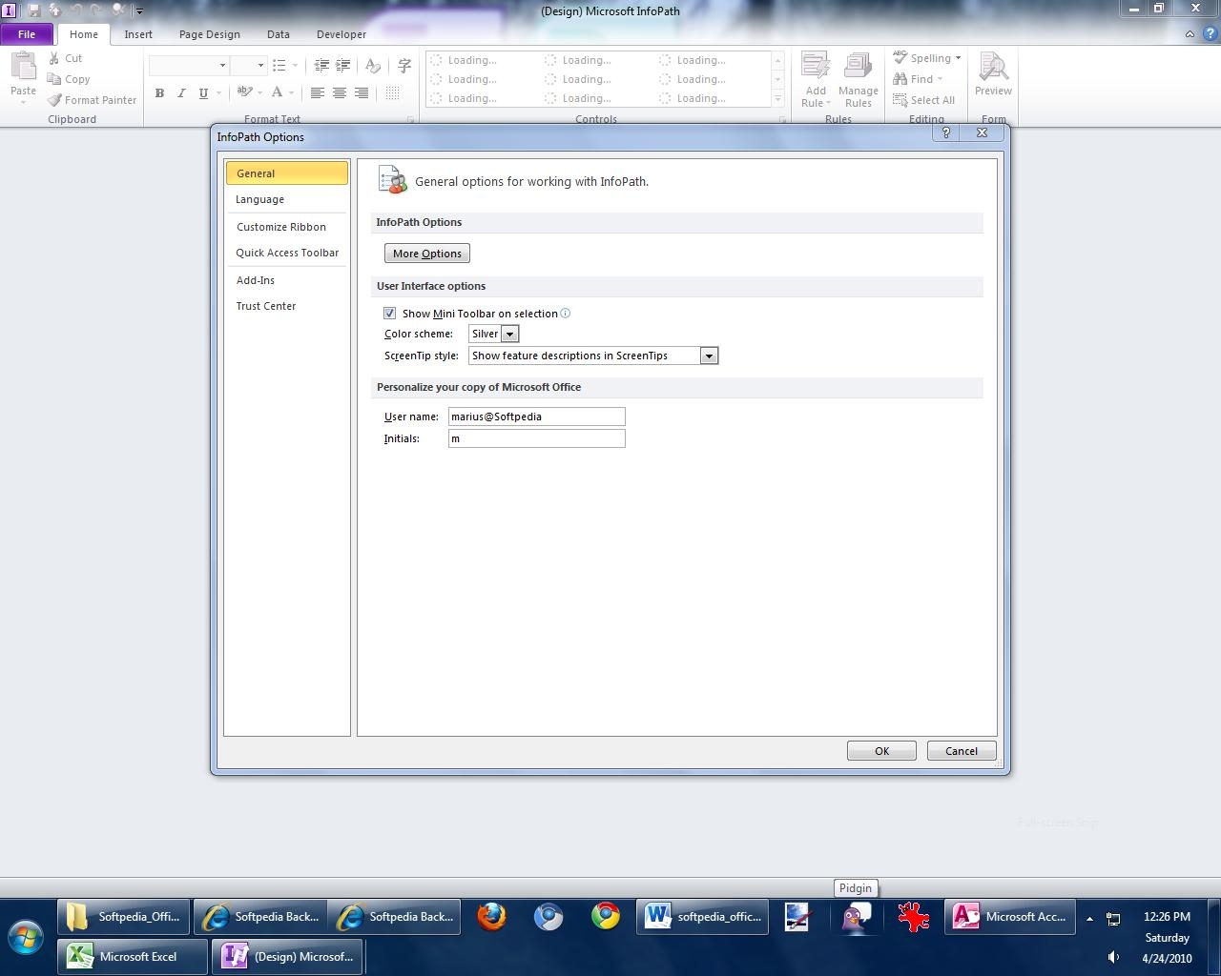This screenshot has width=1221, height=976.
Task: Open Microsoft Office Help in ribbon corner
Action: (1210, 34)
